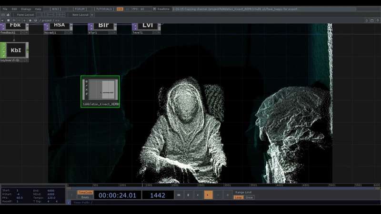This screenshot has height=214, width=381.
Task: Toggle the Realtime checkbox
Action: (154, 9)
